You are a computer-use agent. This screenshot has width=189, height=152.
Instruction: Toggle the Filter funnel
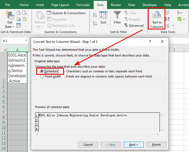(117, 18)
